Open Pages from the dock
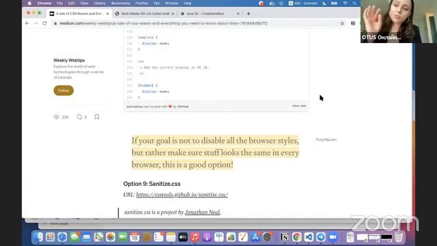This screenshot has height=246, width=437. 243,237
